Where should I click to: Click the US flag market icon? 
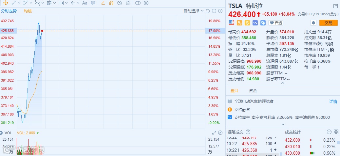[x=232, y=23]
